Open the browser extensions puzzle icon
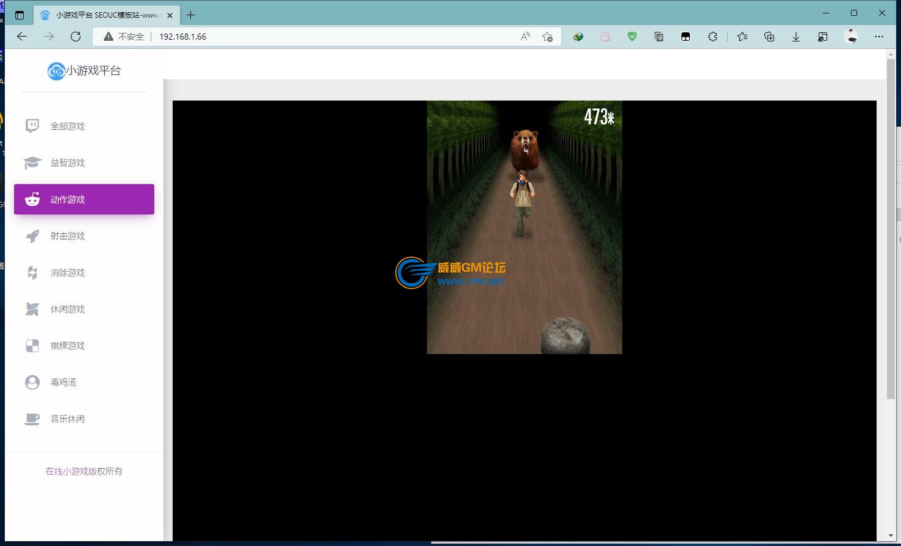This screenshot has height=546, width=901. pos(713,37)
